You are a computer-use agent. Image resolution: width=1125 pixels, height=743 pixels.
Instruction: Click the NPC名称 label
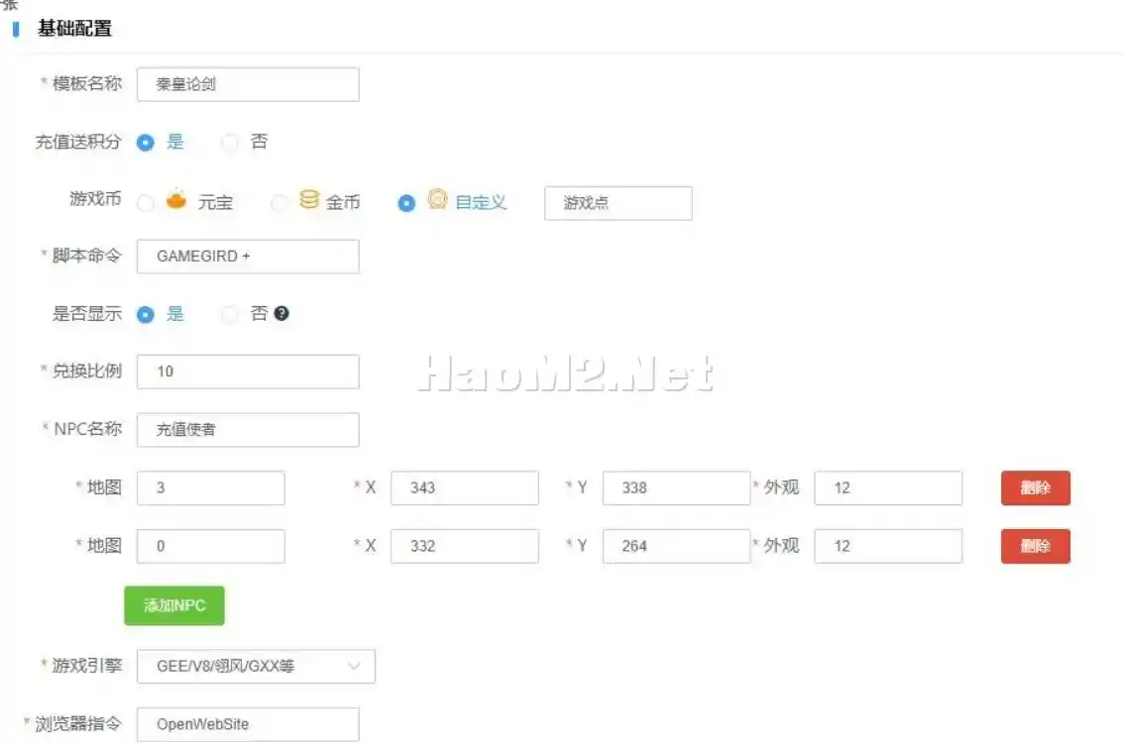click(x=87, y=429)
